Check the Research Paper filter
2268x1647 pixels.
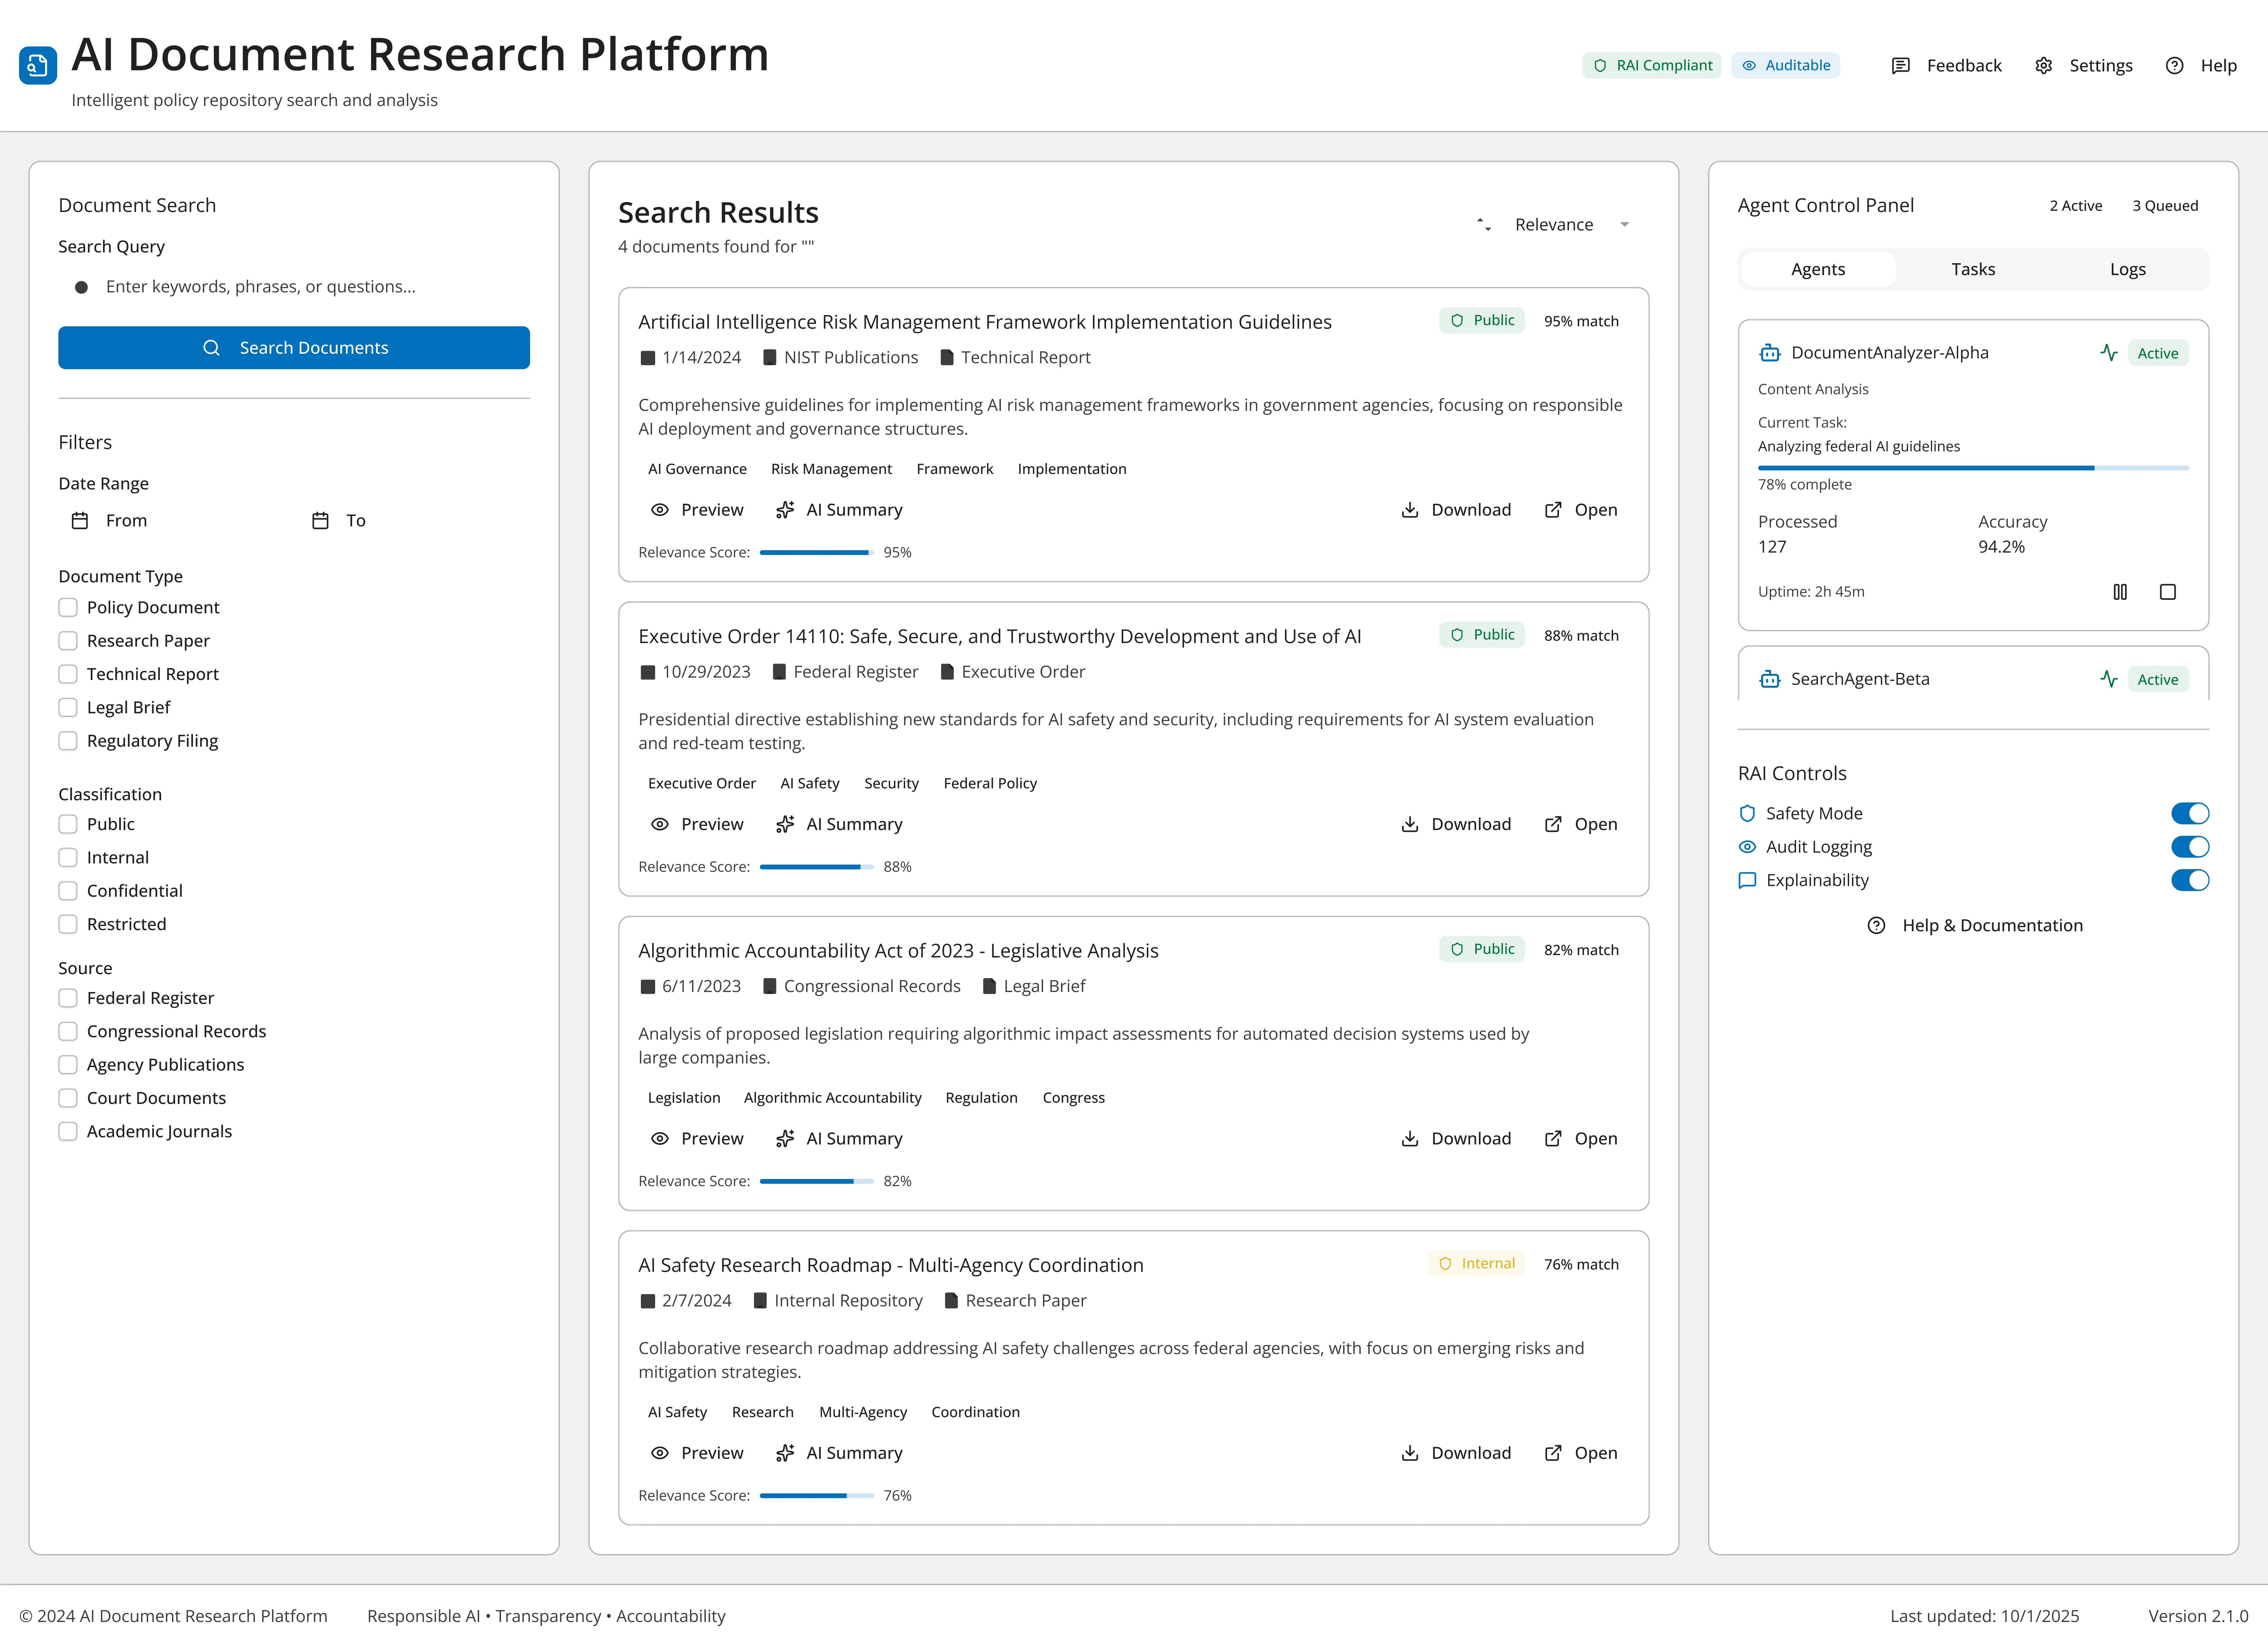pyautogui.click(x=68, y=641)
